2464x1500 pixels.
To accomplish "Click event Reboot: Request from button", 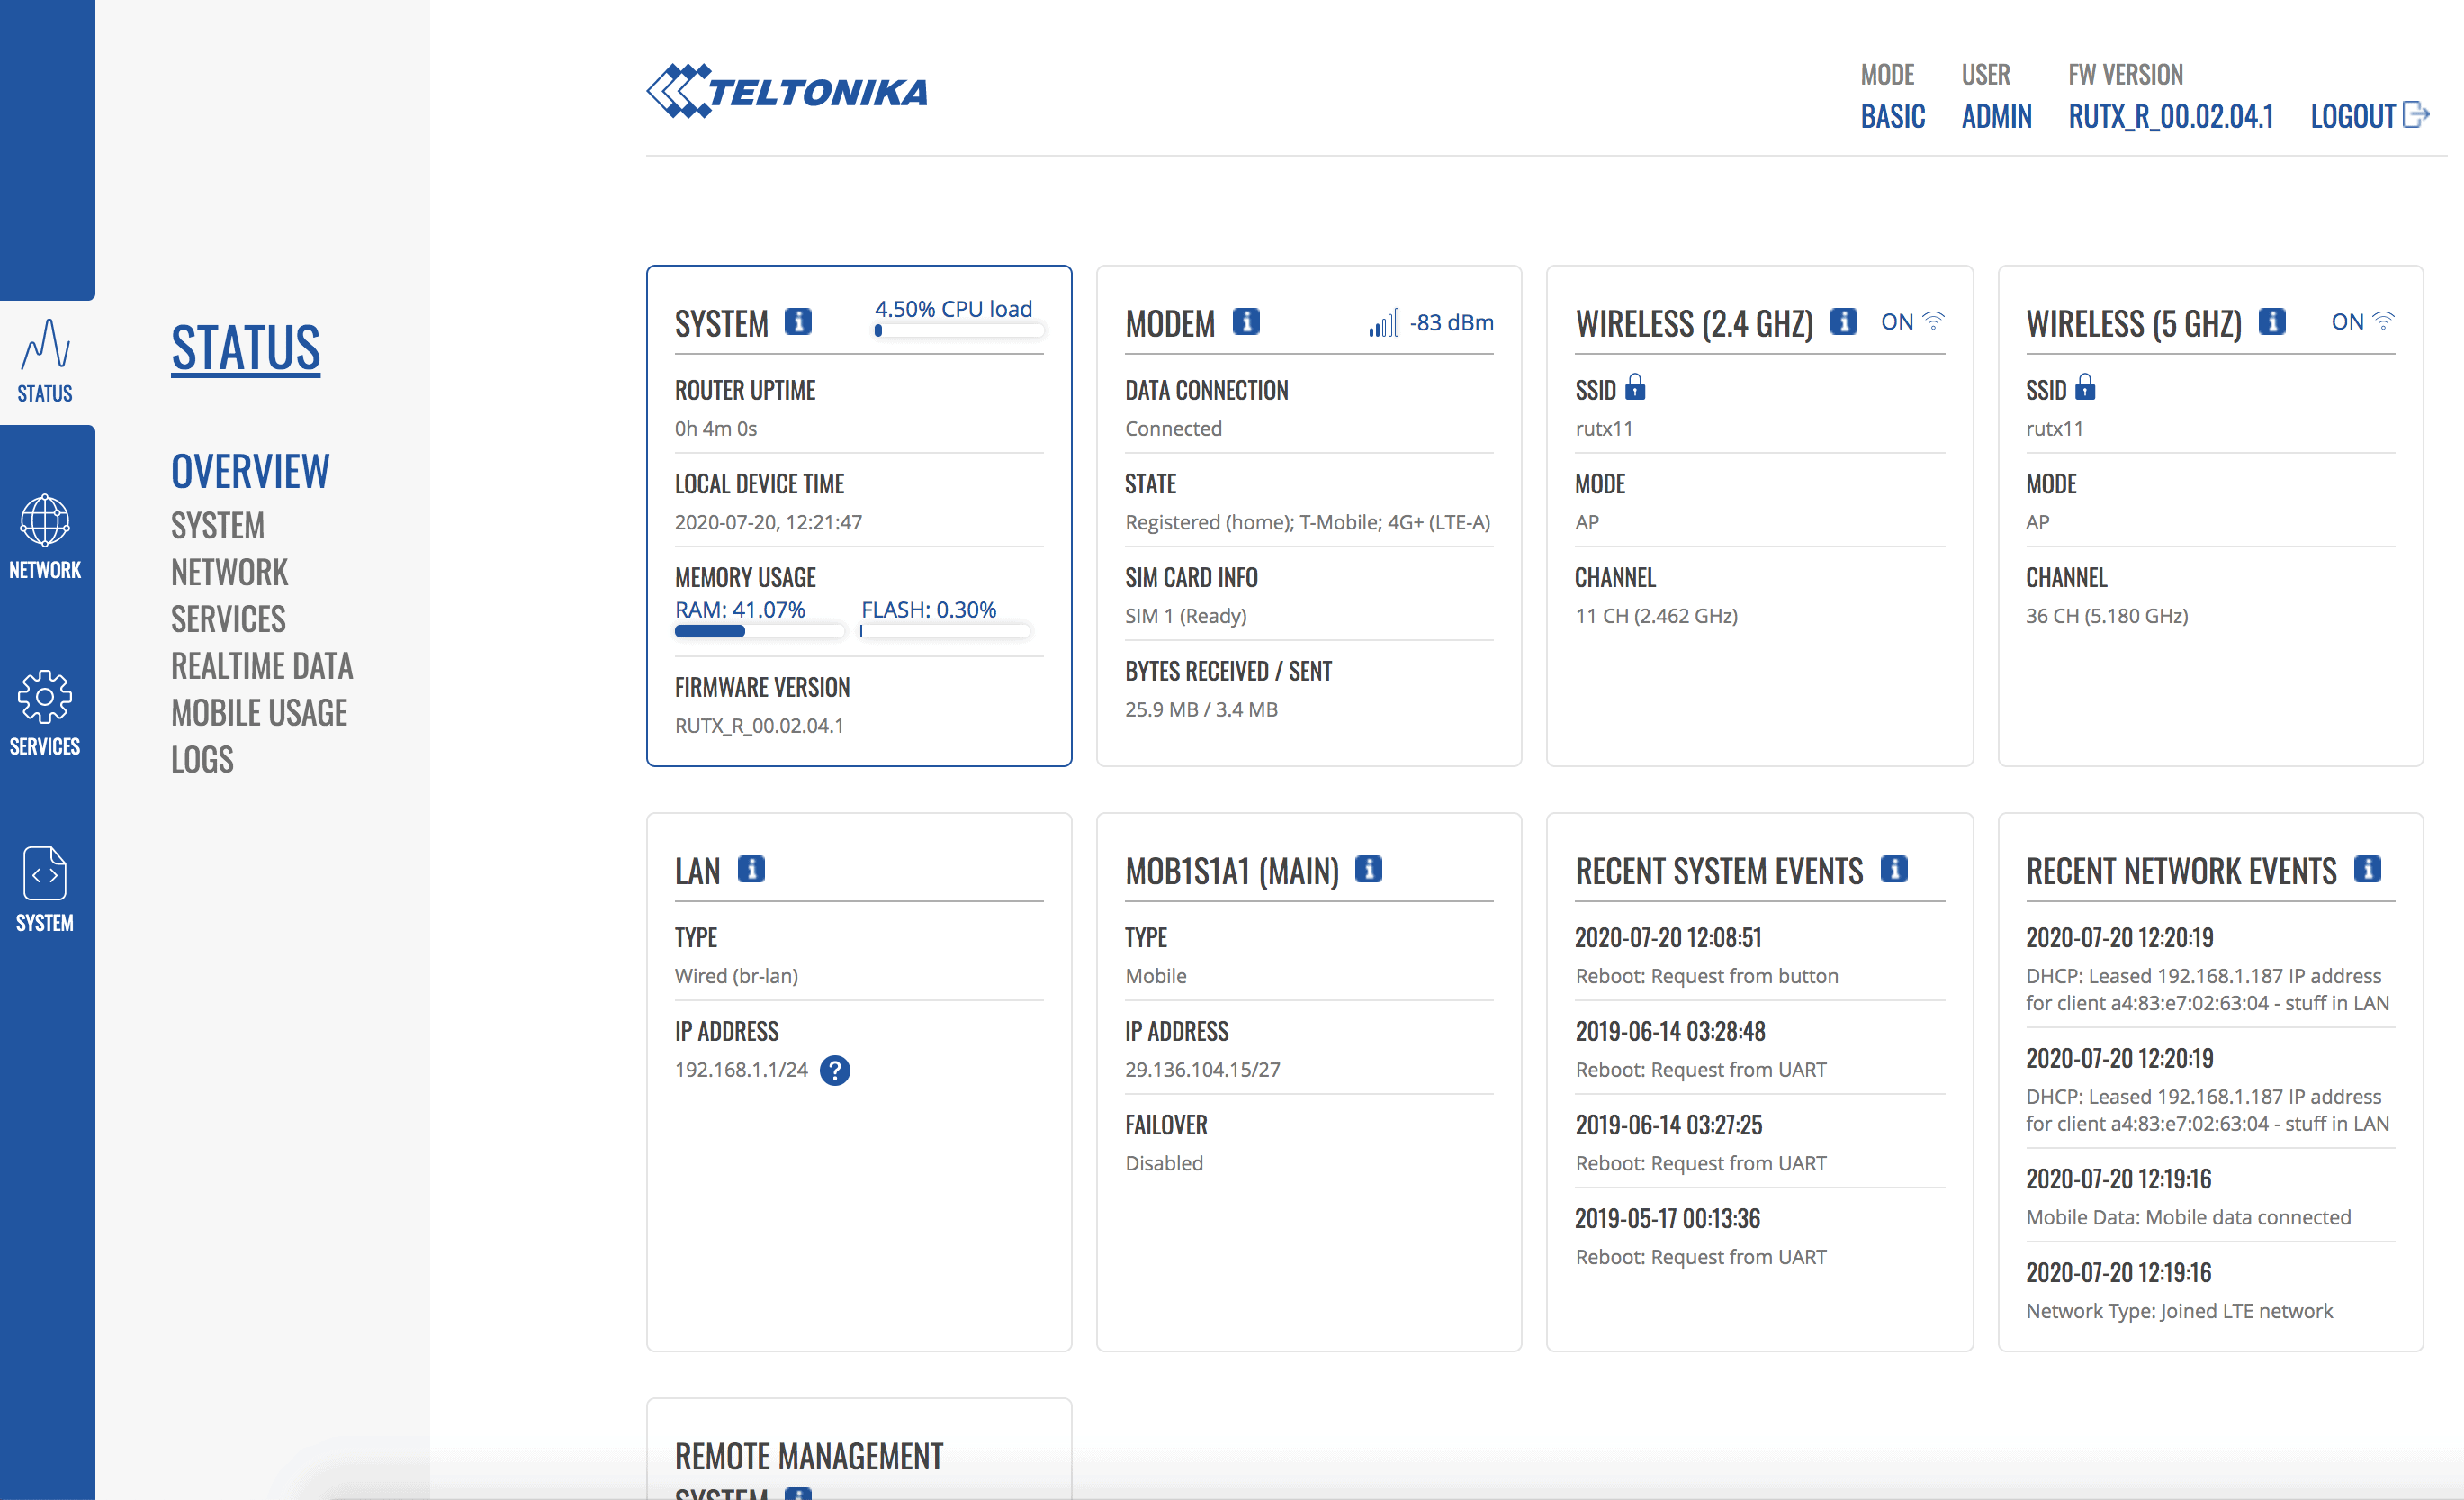I will click(1707, 976).
